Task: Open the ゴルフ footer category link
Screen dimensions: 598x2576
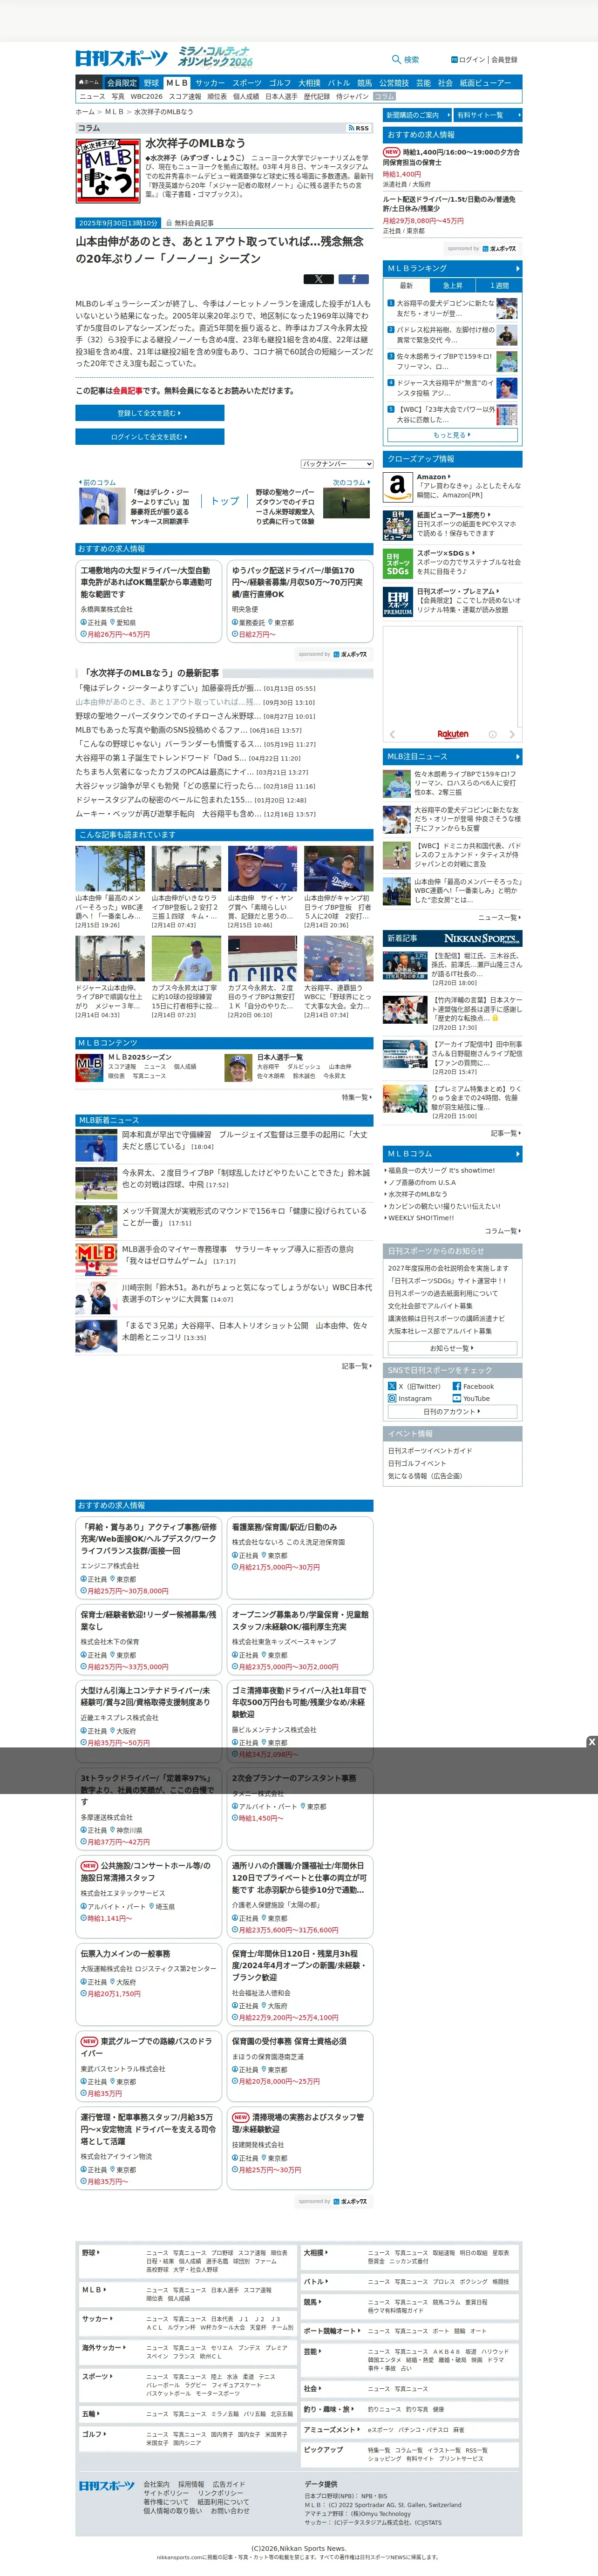Action: click(x=93, y=2434)
